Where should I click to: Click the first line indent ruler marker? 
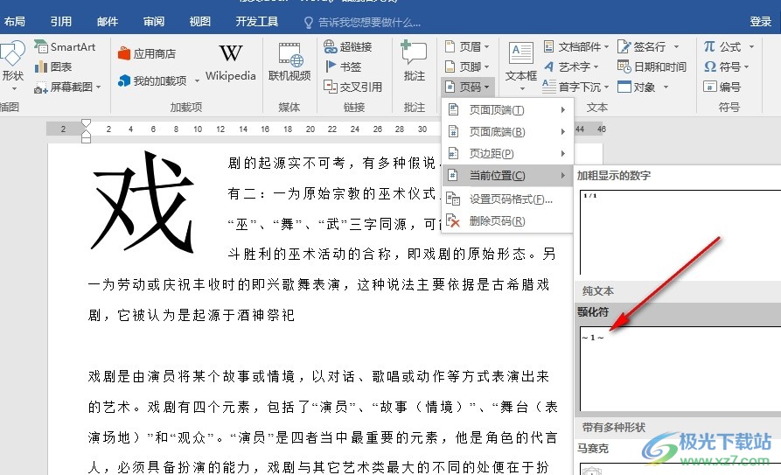(86, 123)
